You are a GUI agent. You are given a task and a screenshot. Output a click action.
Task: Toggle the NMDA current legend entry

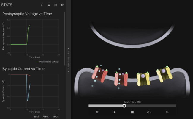(x=54, y=117)
